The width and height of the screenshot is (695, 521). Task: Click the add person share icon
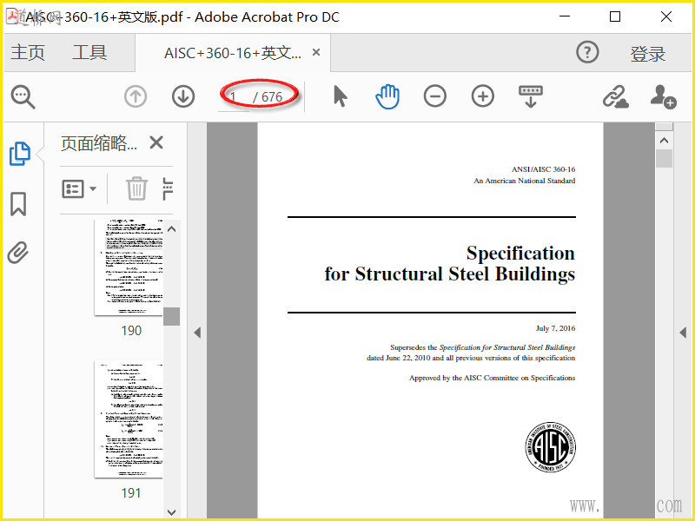click(x=663, y=96)
